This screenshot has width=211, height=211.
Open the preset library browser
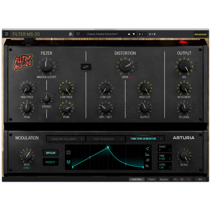(x=71, y=34)
